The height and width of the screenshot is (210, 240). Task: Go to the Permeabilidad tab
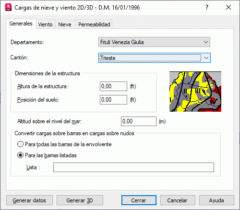[94, 24]
